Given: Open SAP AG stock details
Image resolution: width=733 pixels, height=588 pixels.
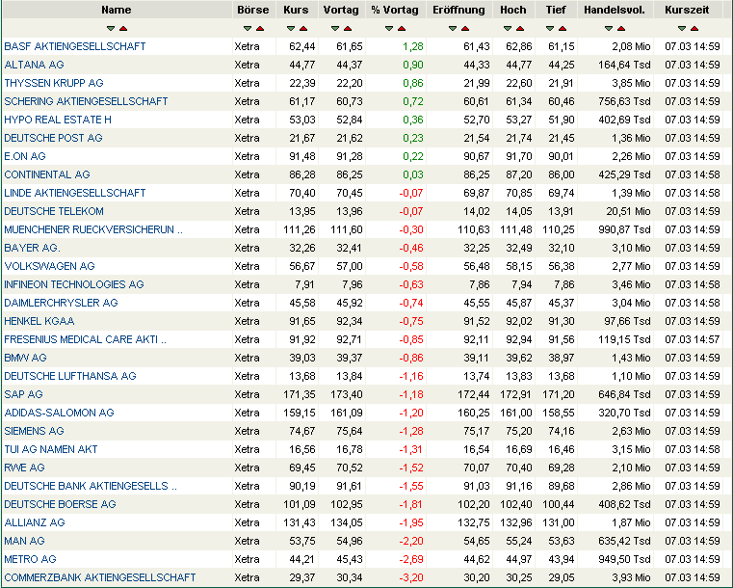Looking at the screenshot, I should tap(24, 394).
